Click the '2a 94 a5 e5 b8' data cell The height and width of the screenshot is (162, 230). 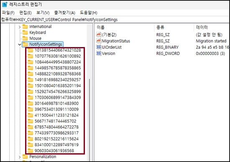(212, 47)
